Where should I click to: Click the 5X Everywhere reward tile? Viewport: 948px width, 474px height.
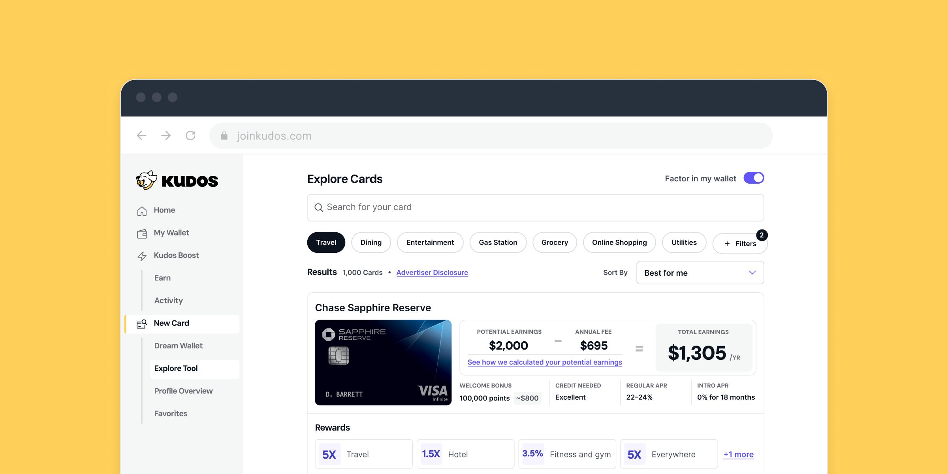(x=669, y=454)
